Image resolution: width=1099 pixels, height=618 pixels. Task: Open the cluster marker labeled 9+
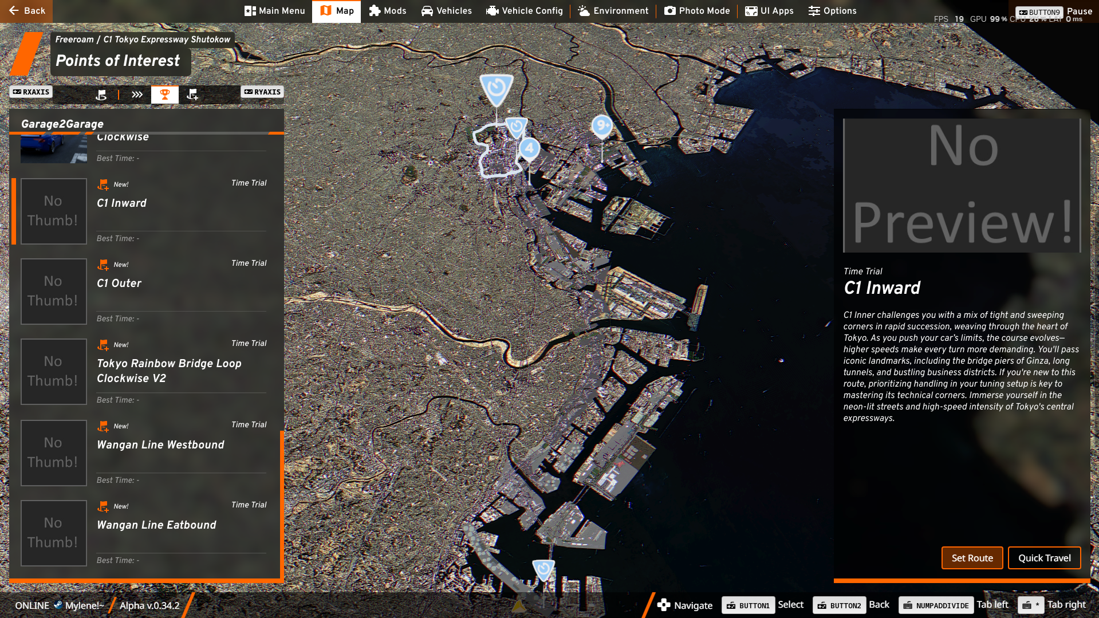pos(602,125)
